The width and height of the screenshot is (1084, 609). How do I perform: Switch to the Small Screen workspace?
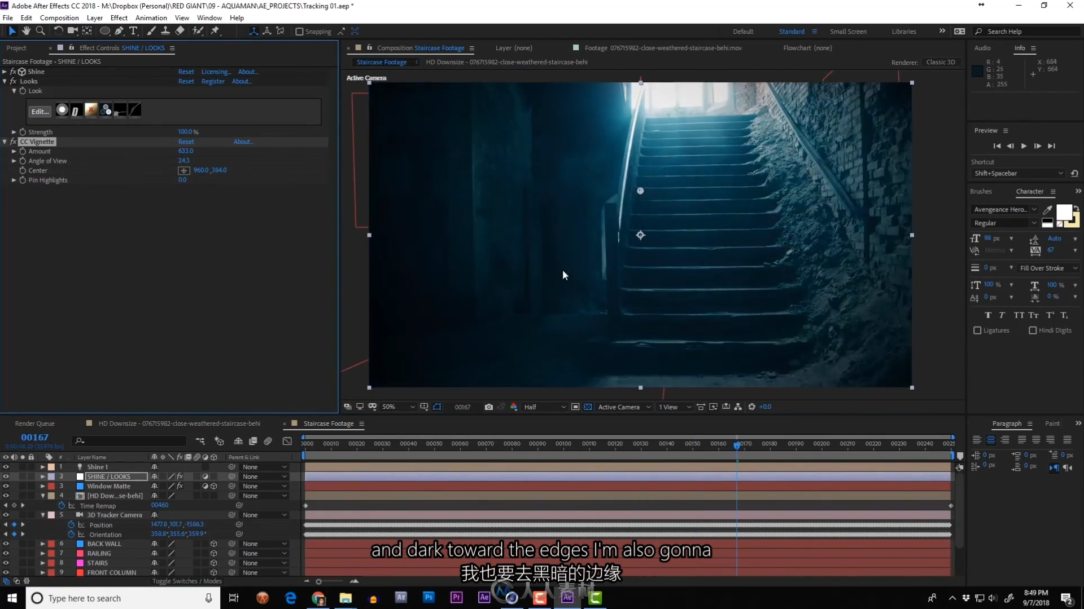848,32
